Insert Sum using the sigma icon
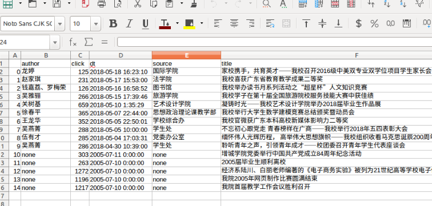This screenshot has width=432, height=206. (88, 42)
